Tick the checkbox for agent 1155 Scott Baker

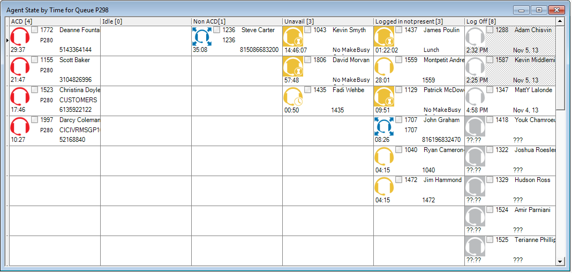(35, 60)
